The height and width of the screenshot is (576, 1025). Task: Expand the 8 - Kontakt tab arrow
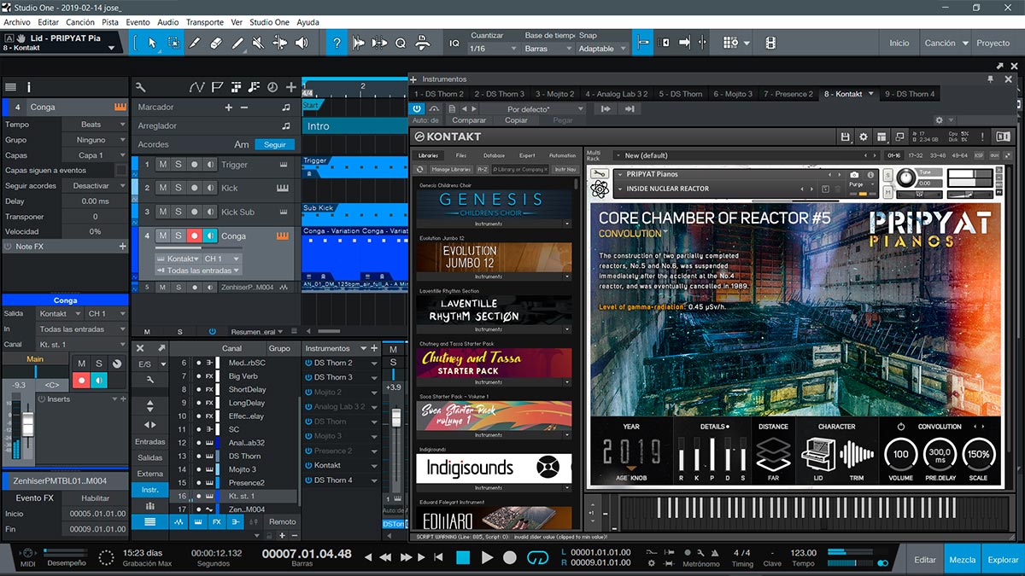[x=870, y=94]
